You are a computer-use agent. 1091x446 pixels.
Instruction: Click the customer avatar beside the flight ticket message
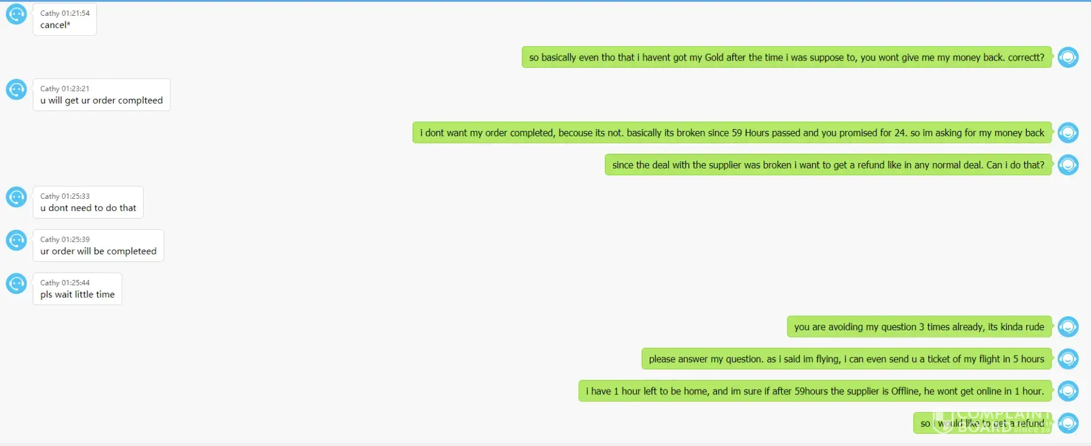tap(1068, 359)
